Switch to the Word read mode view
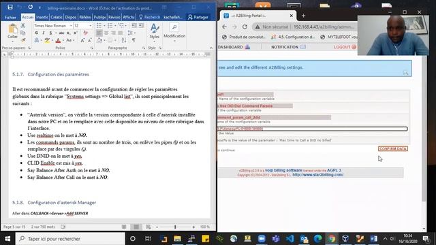This screenshot has width=436, height=245. coord(124,227)
